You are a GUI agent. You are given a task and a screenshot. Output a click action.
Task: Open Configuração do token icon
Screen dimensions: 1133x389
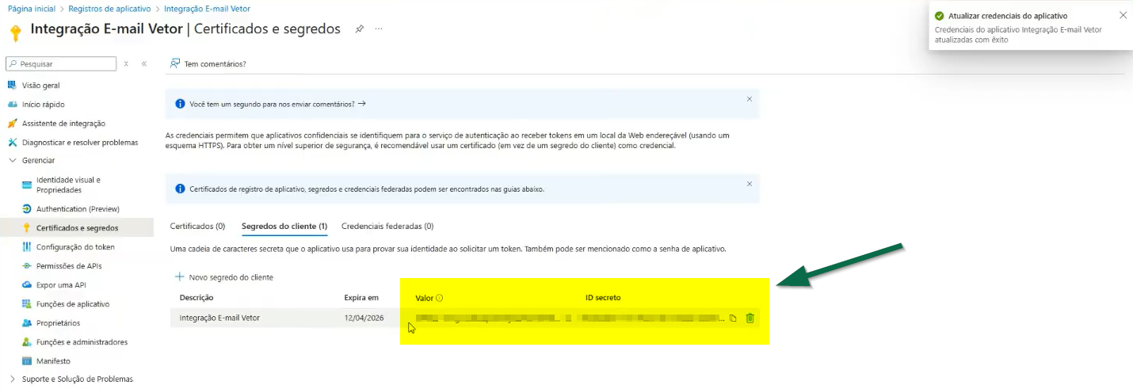27,247
